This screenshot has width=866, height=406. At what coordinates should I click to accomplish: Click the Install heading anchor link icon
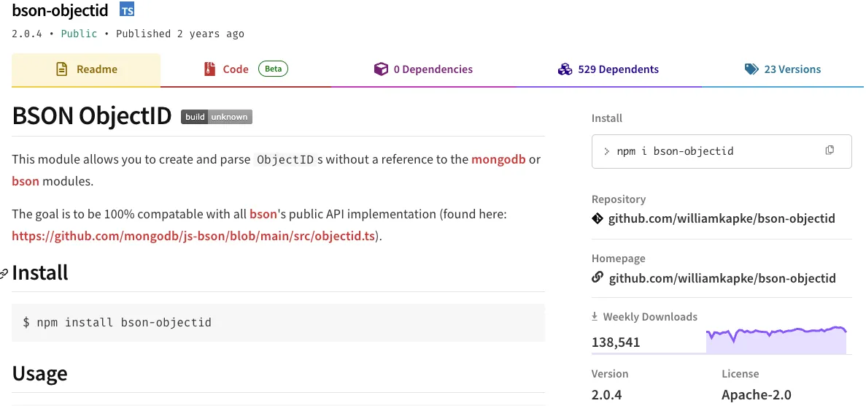(4, 274)
